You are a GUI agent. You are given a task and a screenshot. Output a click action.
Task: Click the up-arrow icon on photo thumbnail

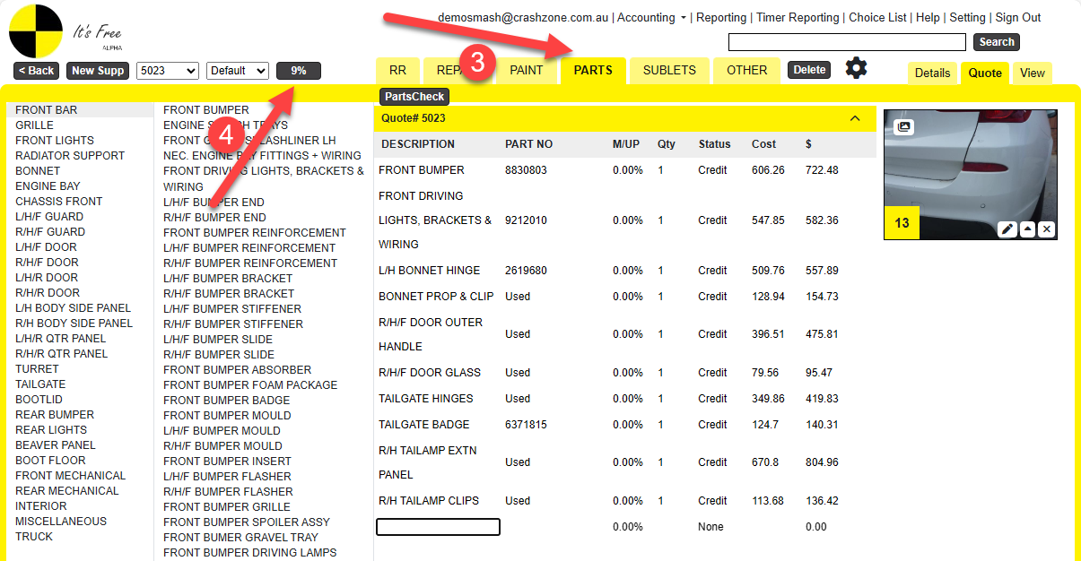[1028, 229]
